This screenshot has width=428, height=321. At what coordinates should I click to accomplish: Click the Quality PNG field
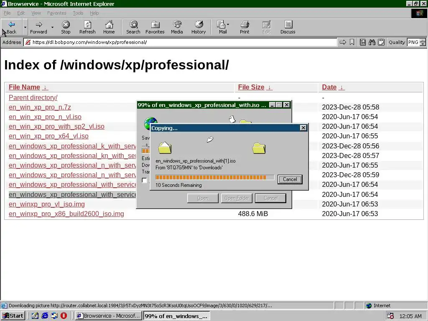tap(413, 42)
